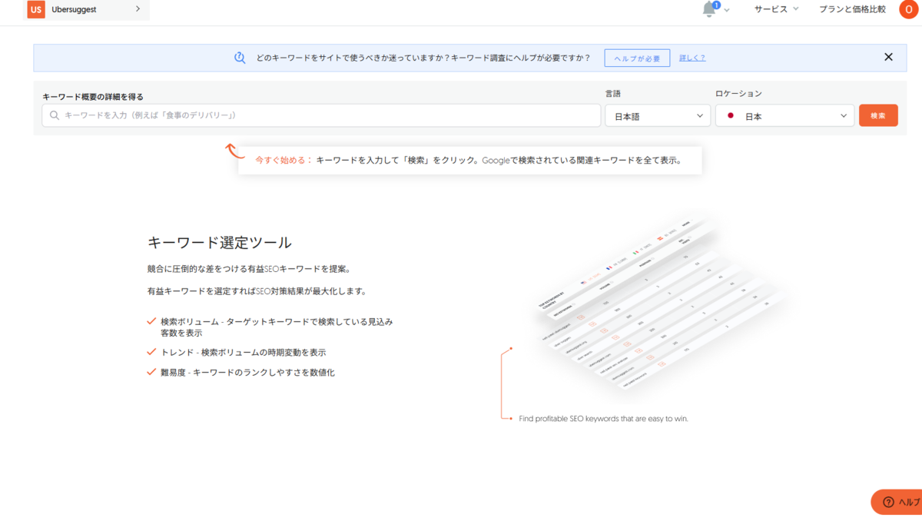The width and height of the screenshot is (922, 521).
Task: Click the Japan flag icon in location
Action: (x=730, y=116)
